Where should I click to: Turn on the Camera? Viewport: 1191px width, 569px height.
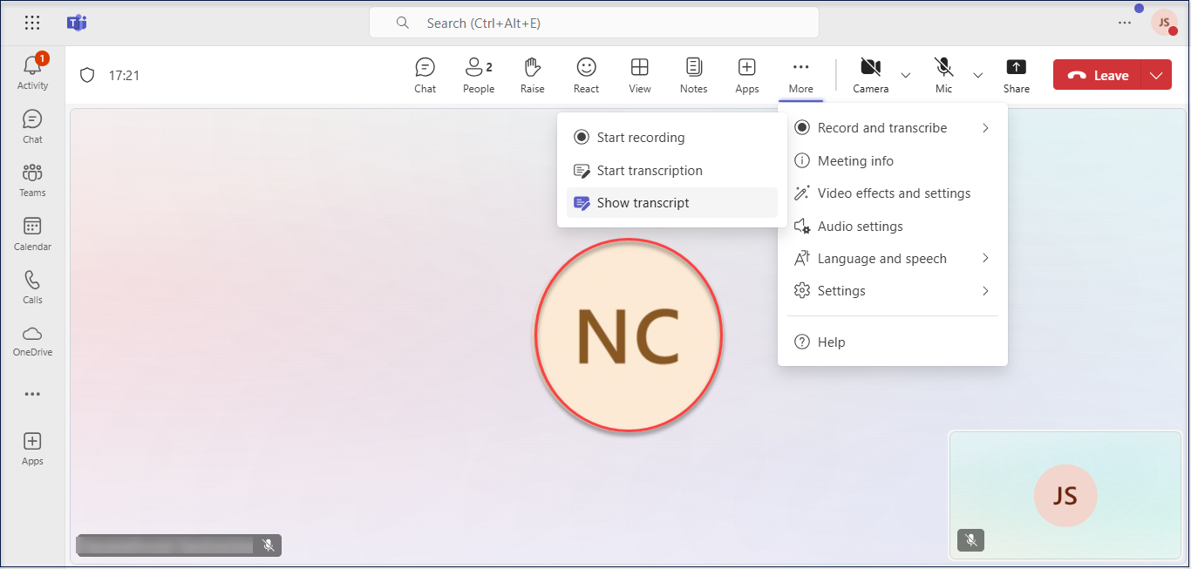click(869, 75)
